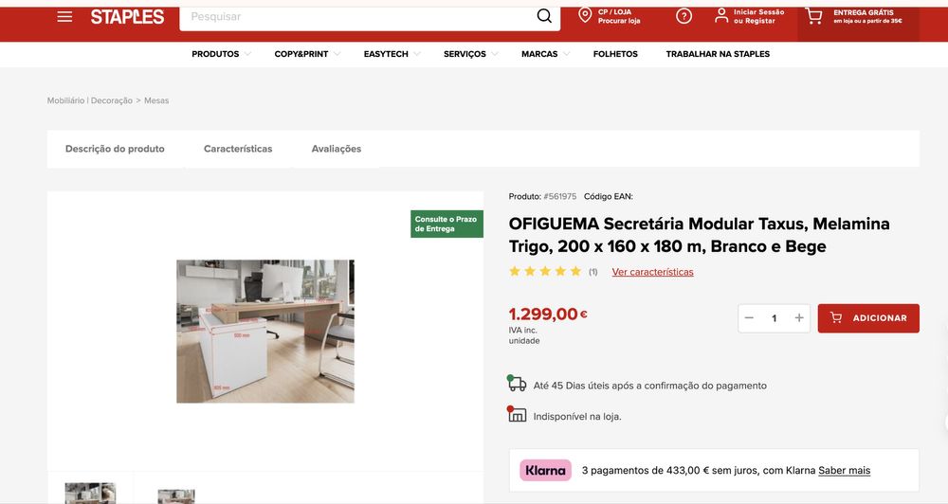Open the shopping cart icon
Viewport: 948px width, 504px height.
[813, 16]
